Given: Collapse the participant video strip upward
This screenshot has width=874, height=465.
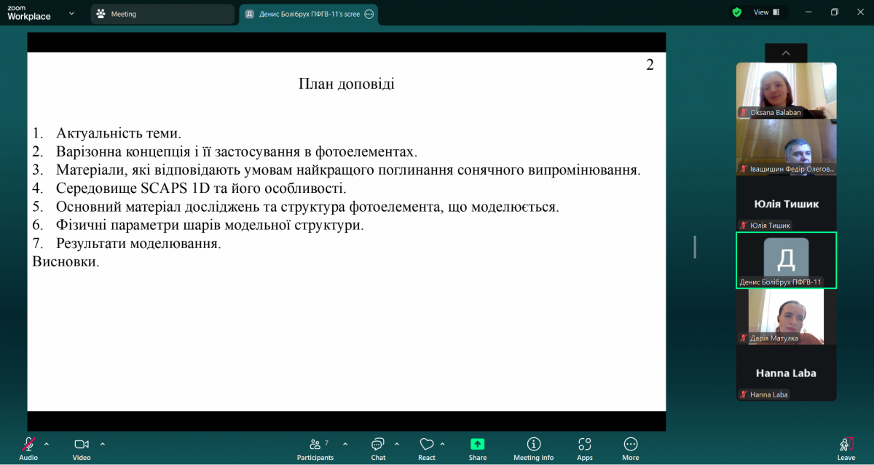Looking at the screenshot, I should [x=785, y=52].
